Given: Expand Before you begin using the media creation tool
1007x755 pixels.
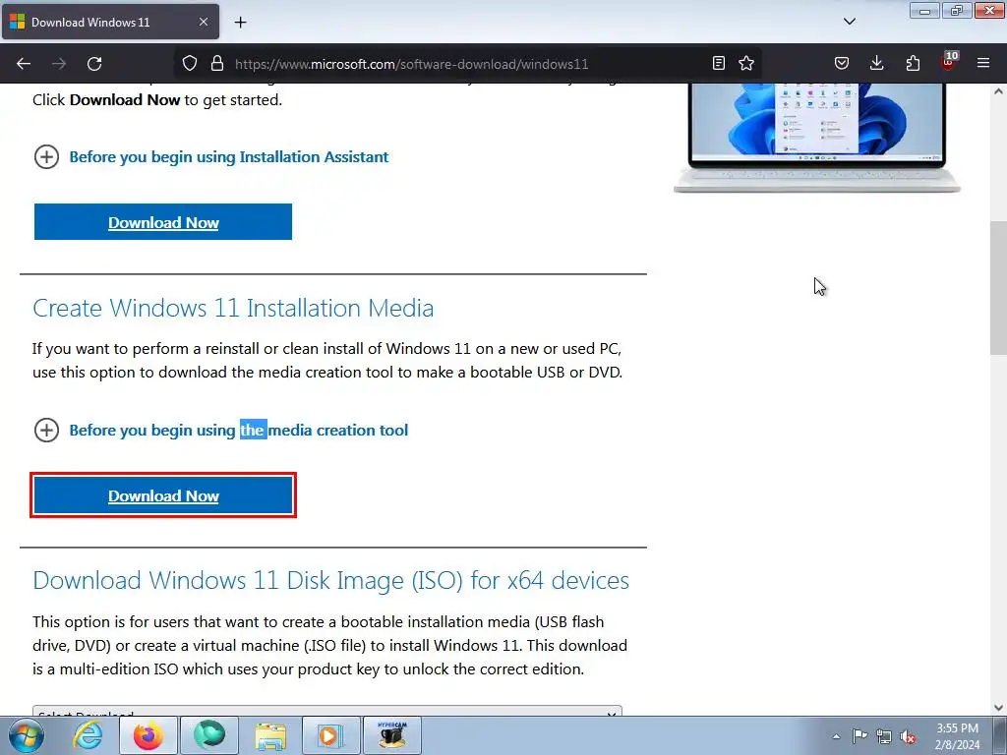Looking at the screenshot, I should point(221,431).
